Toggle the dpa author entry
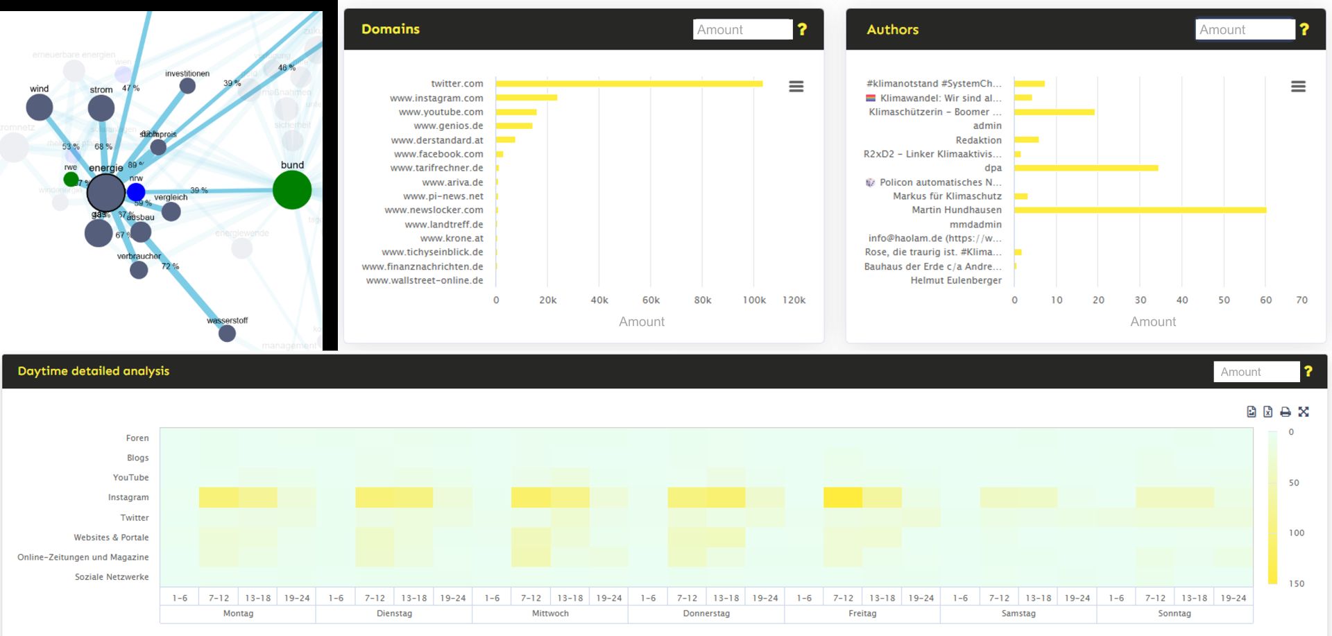 click(x=995, y=168)
